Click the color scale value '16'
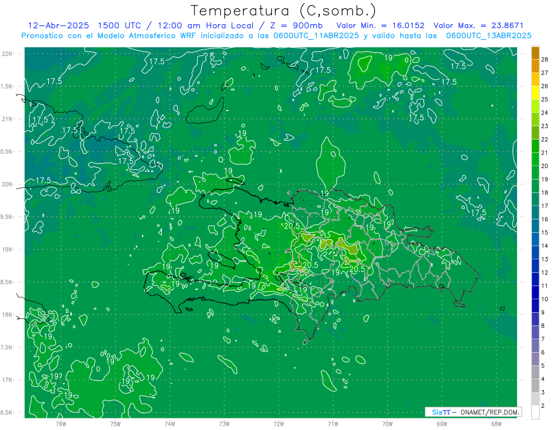Image resolution: width=557 pixels, height=430 pixels. [545, 219]
